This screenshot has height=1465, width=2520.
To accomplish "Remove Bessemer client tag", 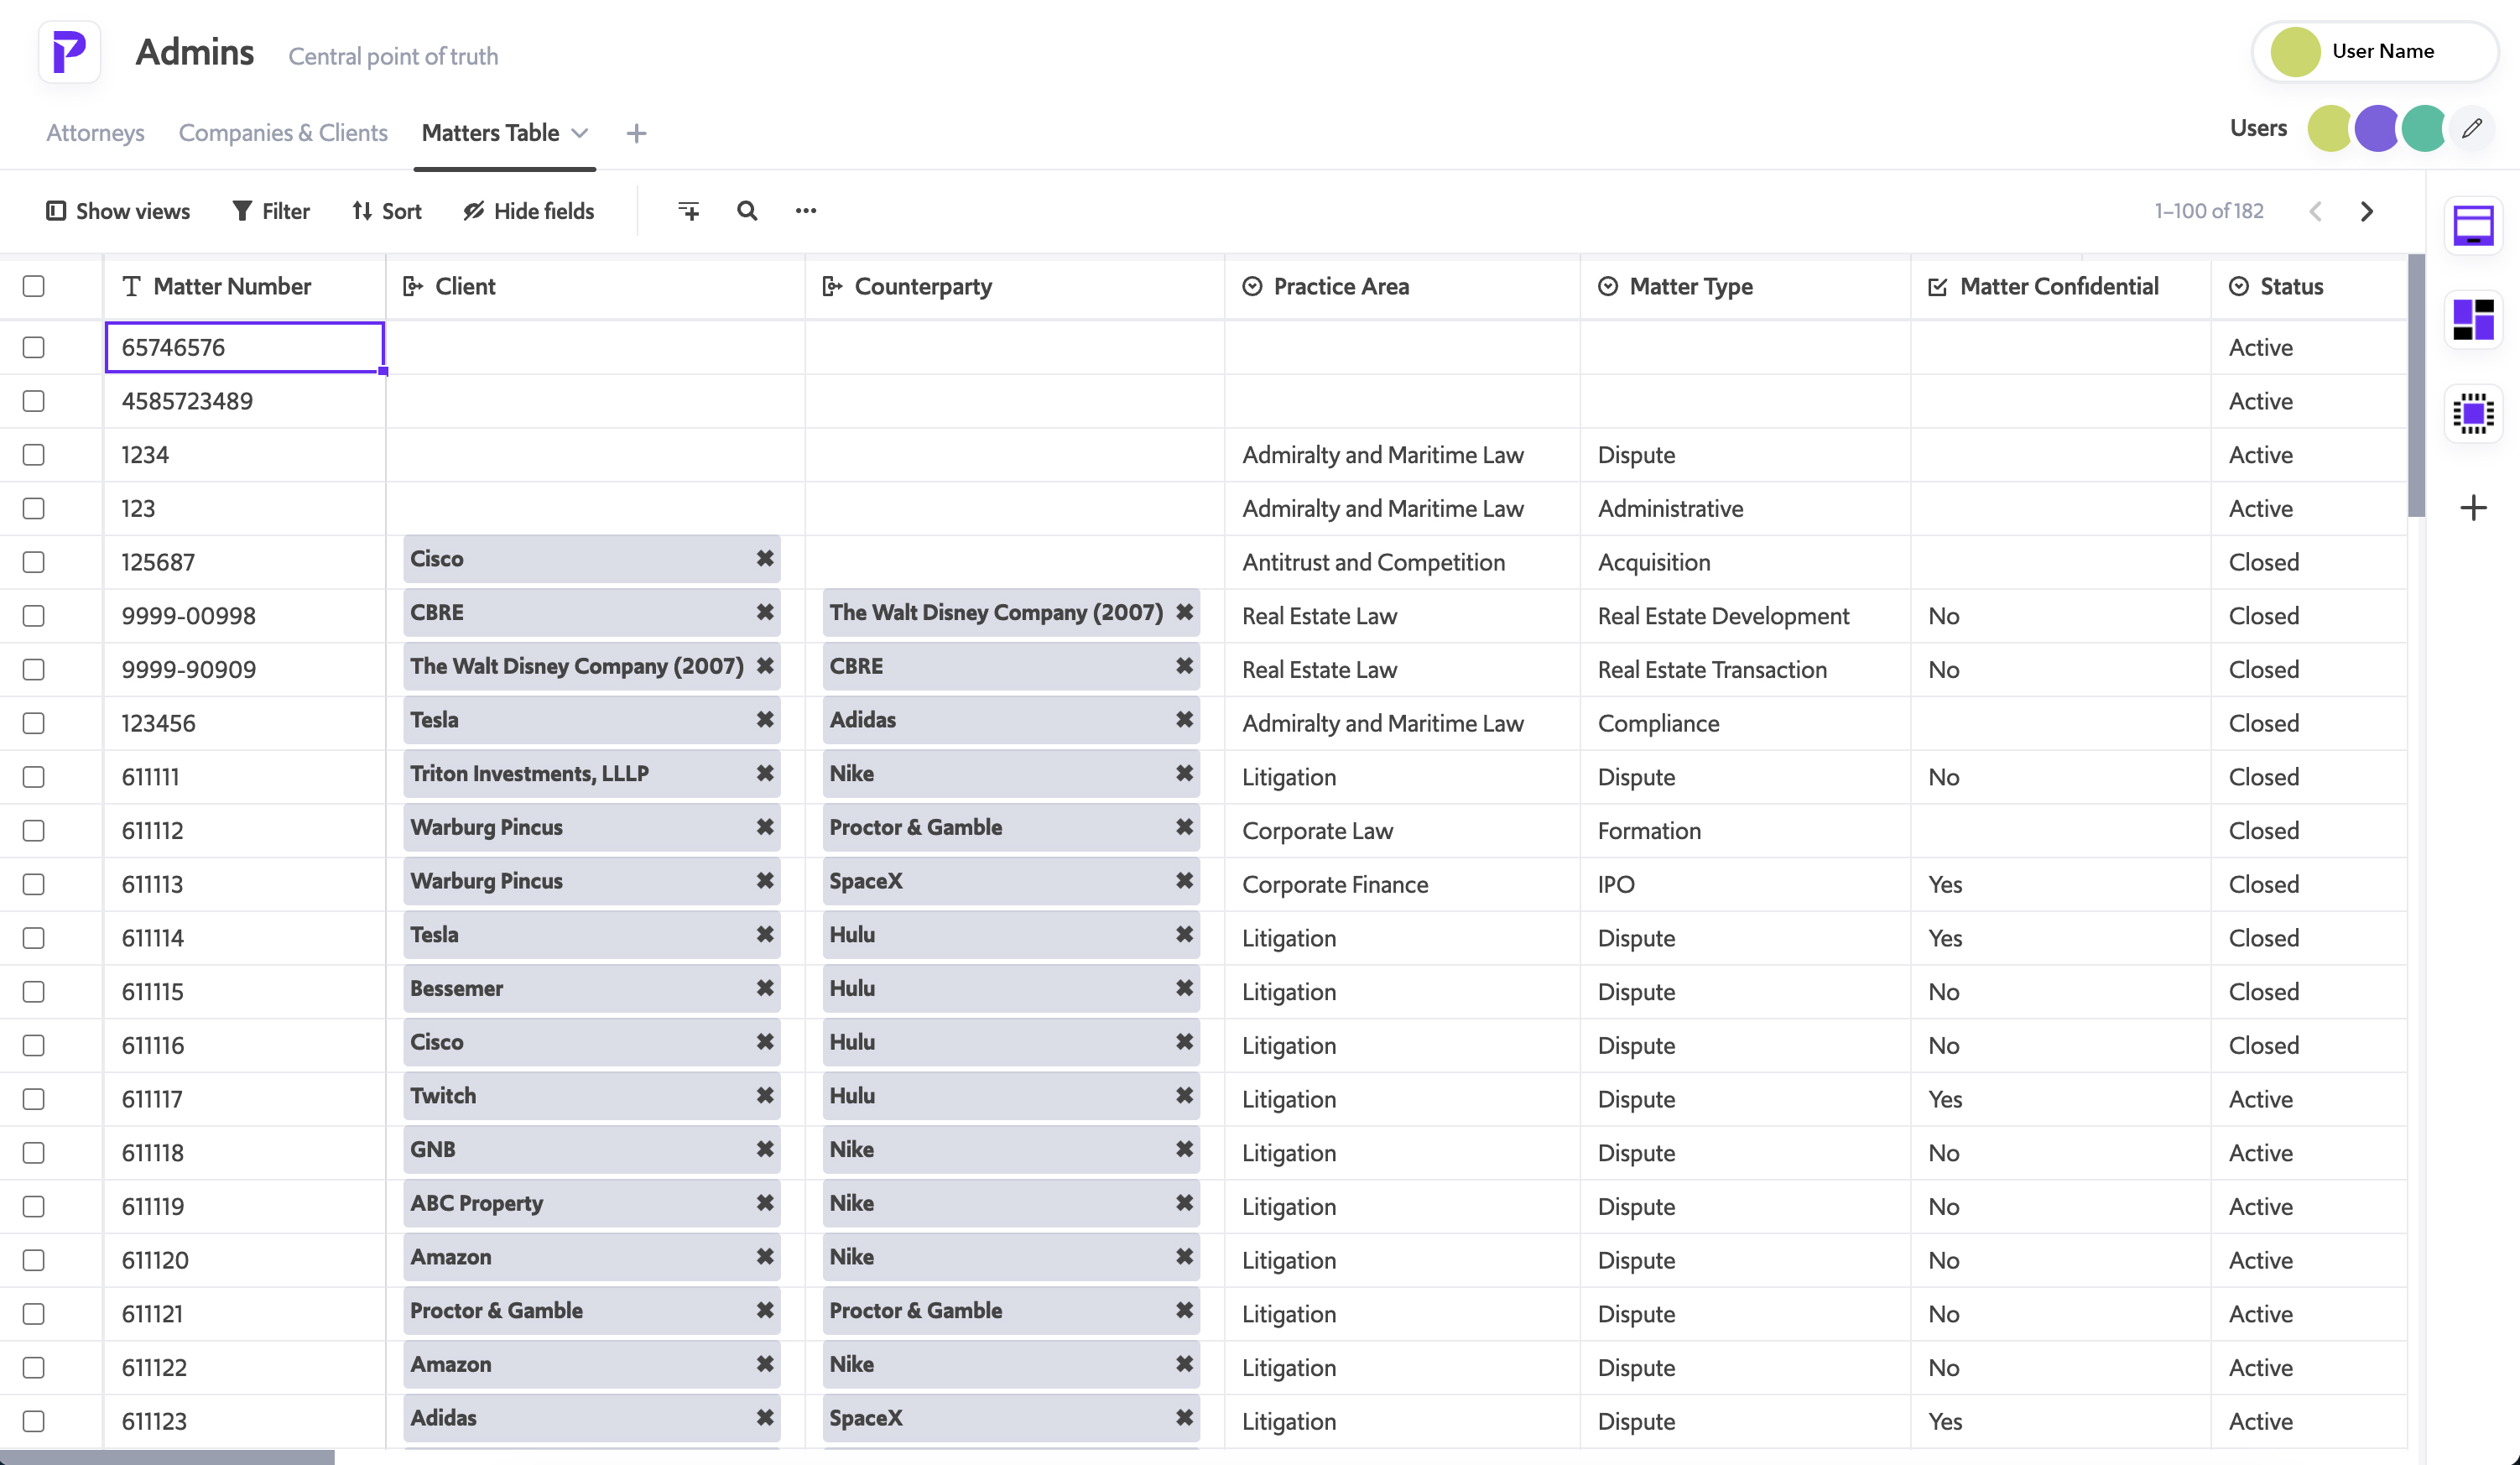I will coord(765,988).
